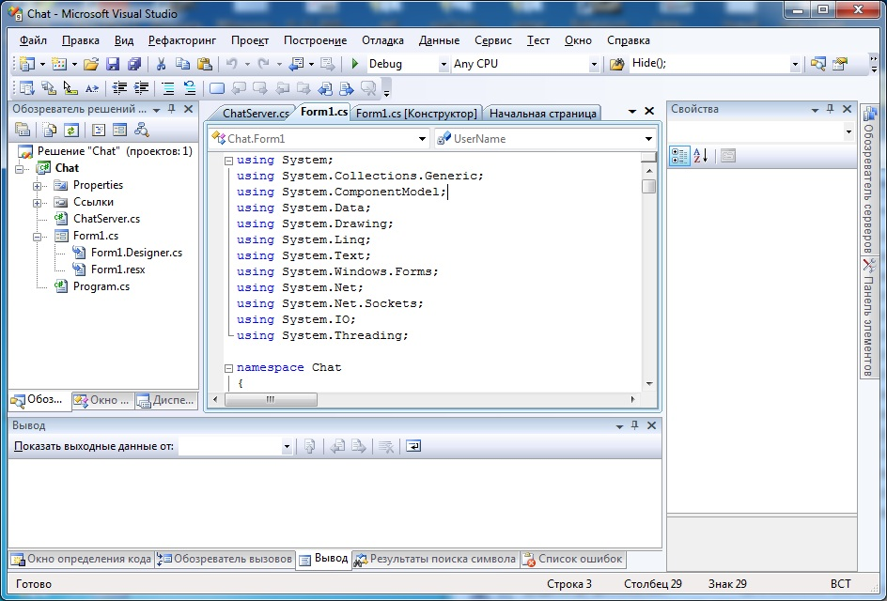This screenshot has width=887, height=601.
Task: Click the Add New Item toolbar icon
Action: tap(59, 64)
